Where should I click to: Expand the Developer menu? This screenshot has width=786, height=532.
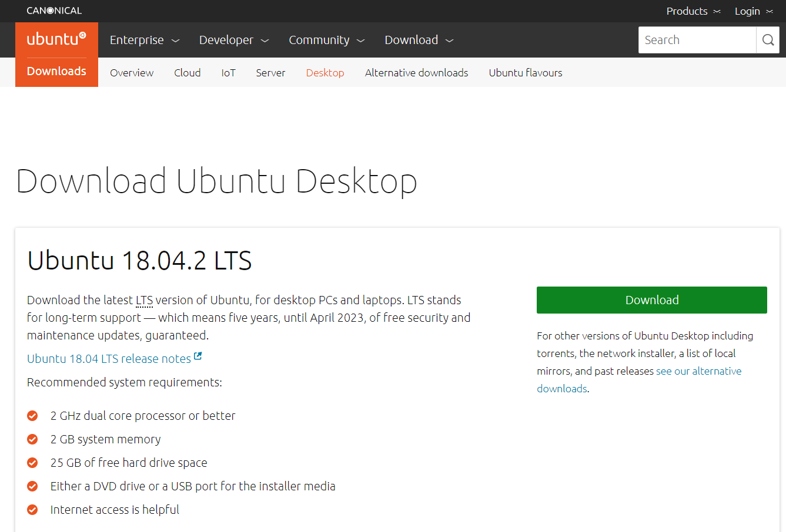coord(233,40)
